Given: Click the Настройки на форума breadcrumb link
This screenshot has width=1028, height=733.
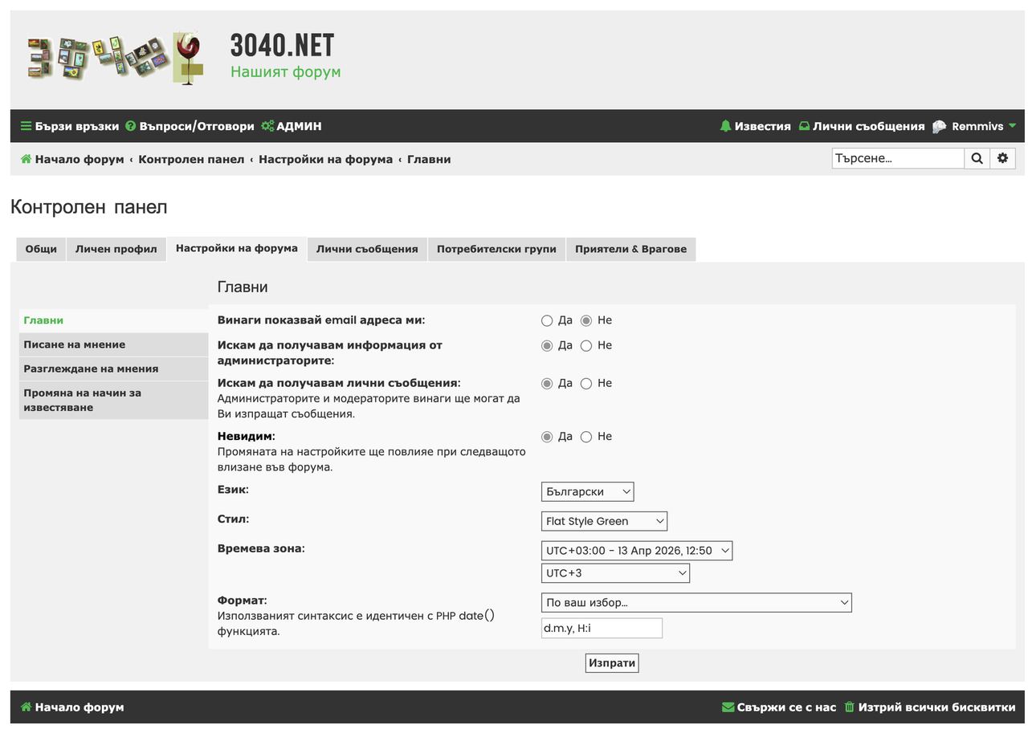Looking at the screenshot, I should [325, 159].
